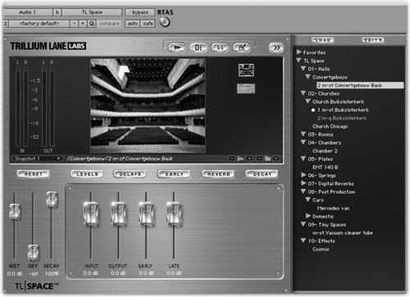Expand the 06- Springs folder
The width and height of the screenshot is (410, 297).
point(303,174)
